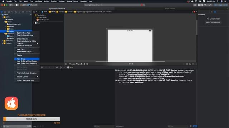Open the Find navigator
This screenshot has height=128, width=229.
(x=12, y=12)
